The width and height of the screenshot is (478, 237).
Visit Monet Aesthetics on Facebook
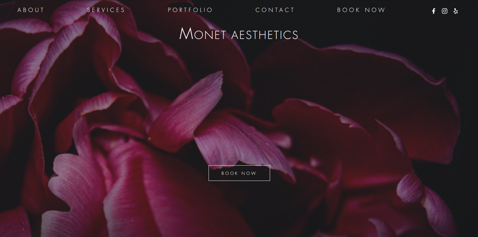(x=434, y=11)
